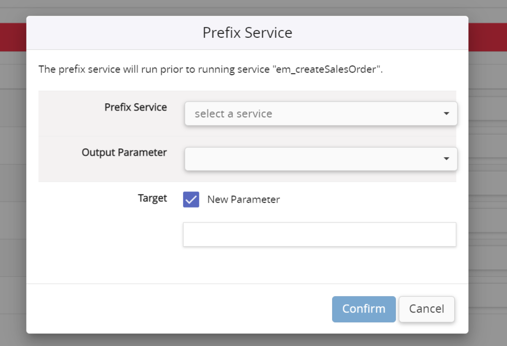The width and height of the screenshot is (507, 346).
Task: Click the blue checkmark next to New Parameter
Action: point(191,199)
